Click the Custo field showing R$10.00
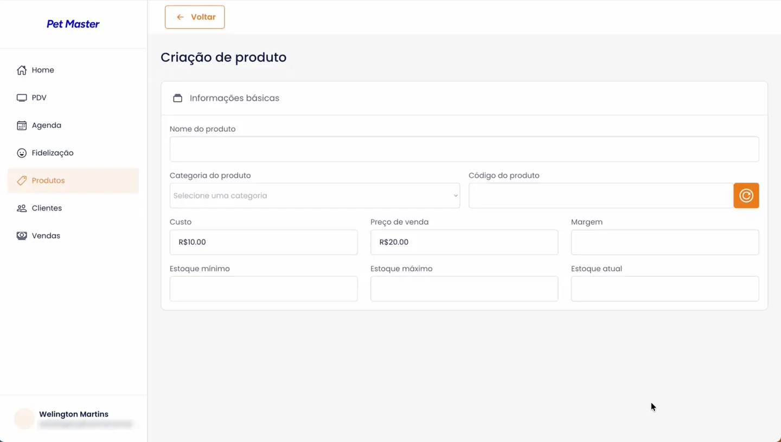This screenshot has width=781, height=442. click(264, 242)
